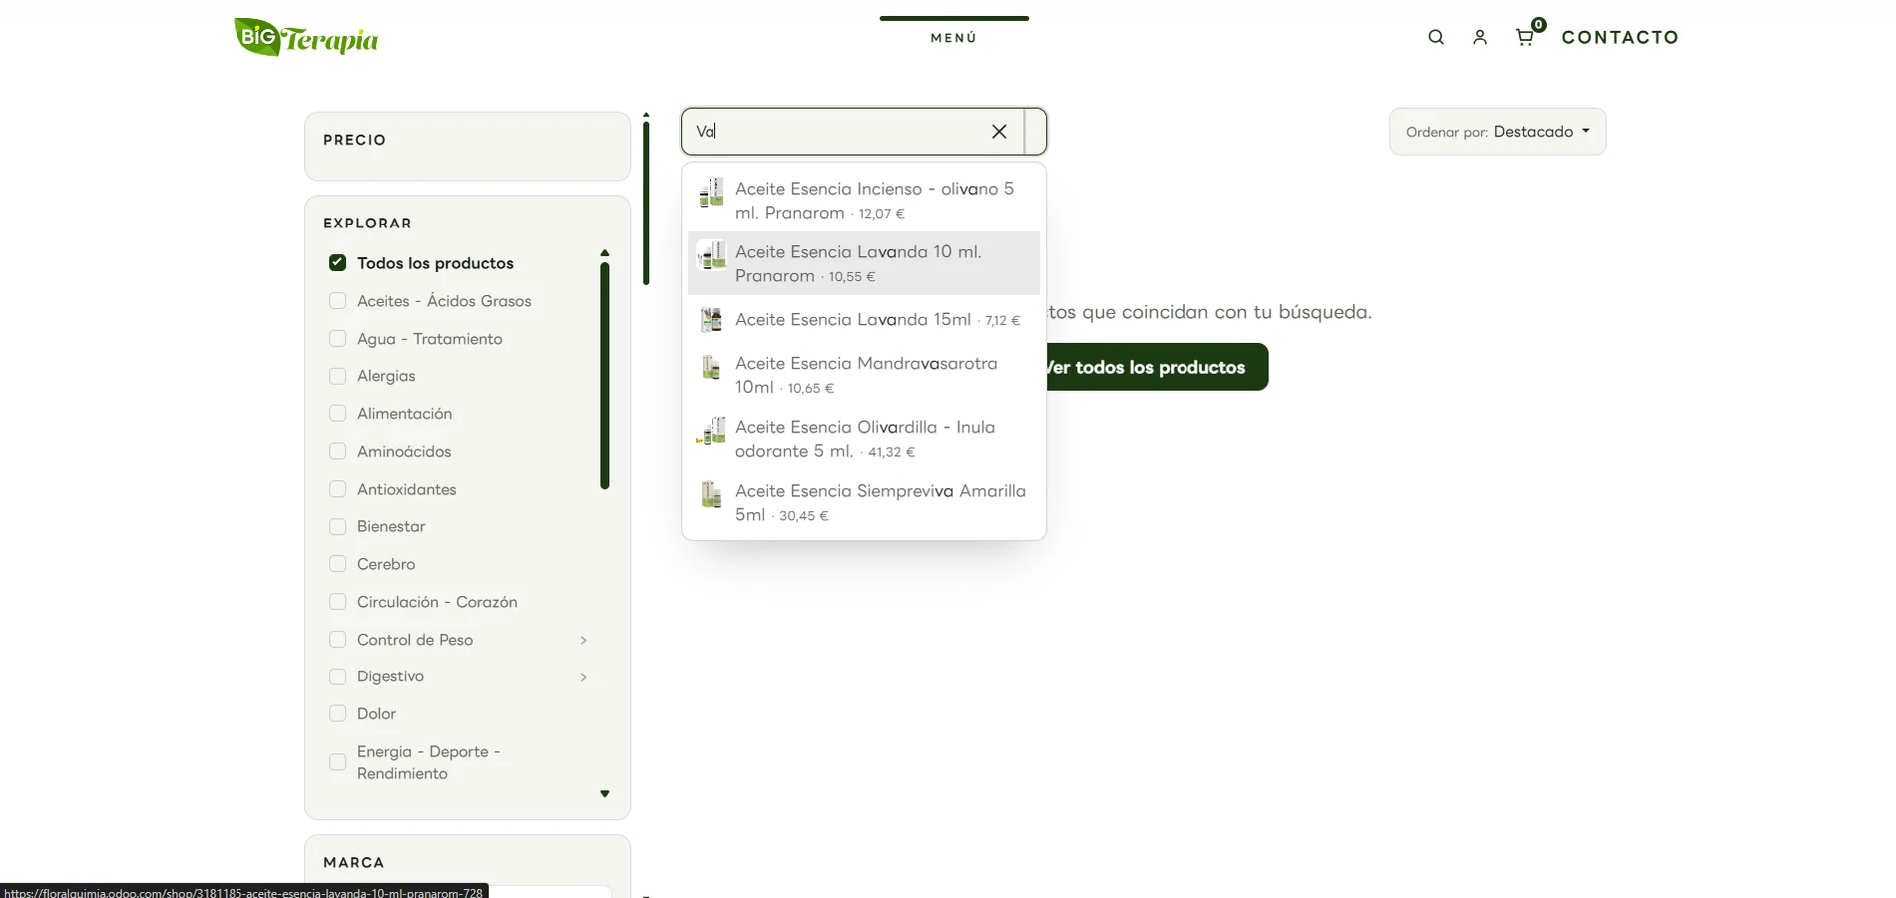
Task: Select Aceite Esencia Siempreviva Amarilla 5ml
Action: click(863, 503)
